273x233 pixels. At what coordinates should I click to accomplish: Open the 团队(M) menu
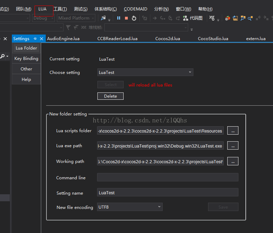(24, 9)
